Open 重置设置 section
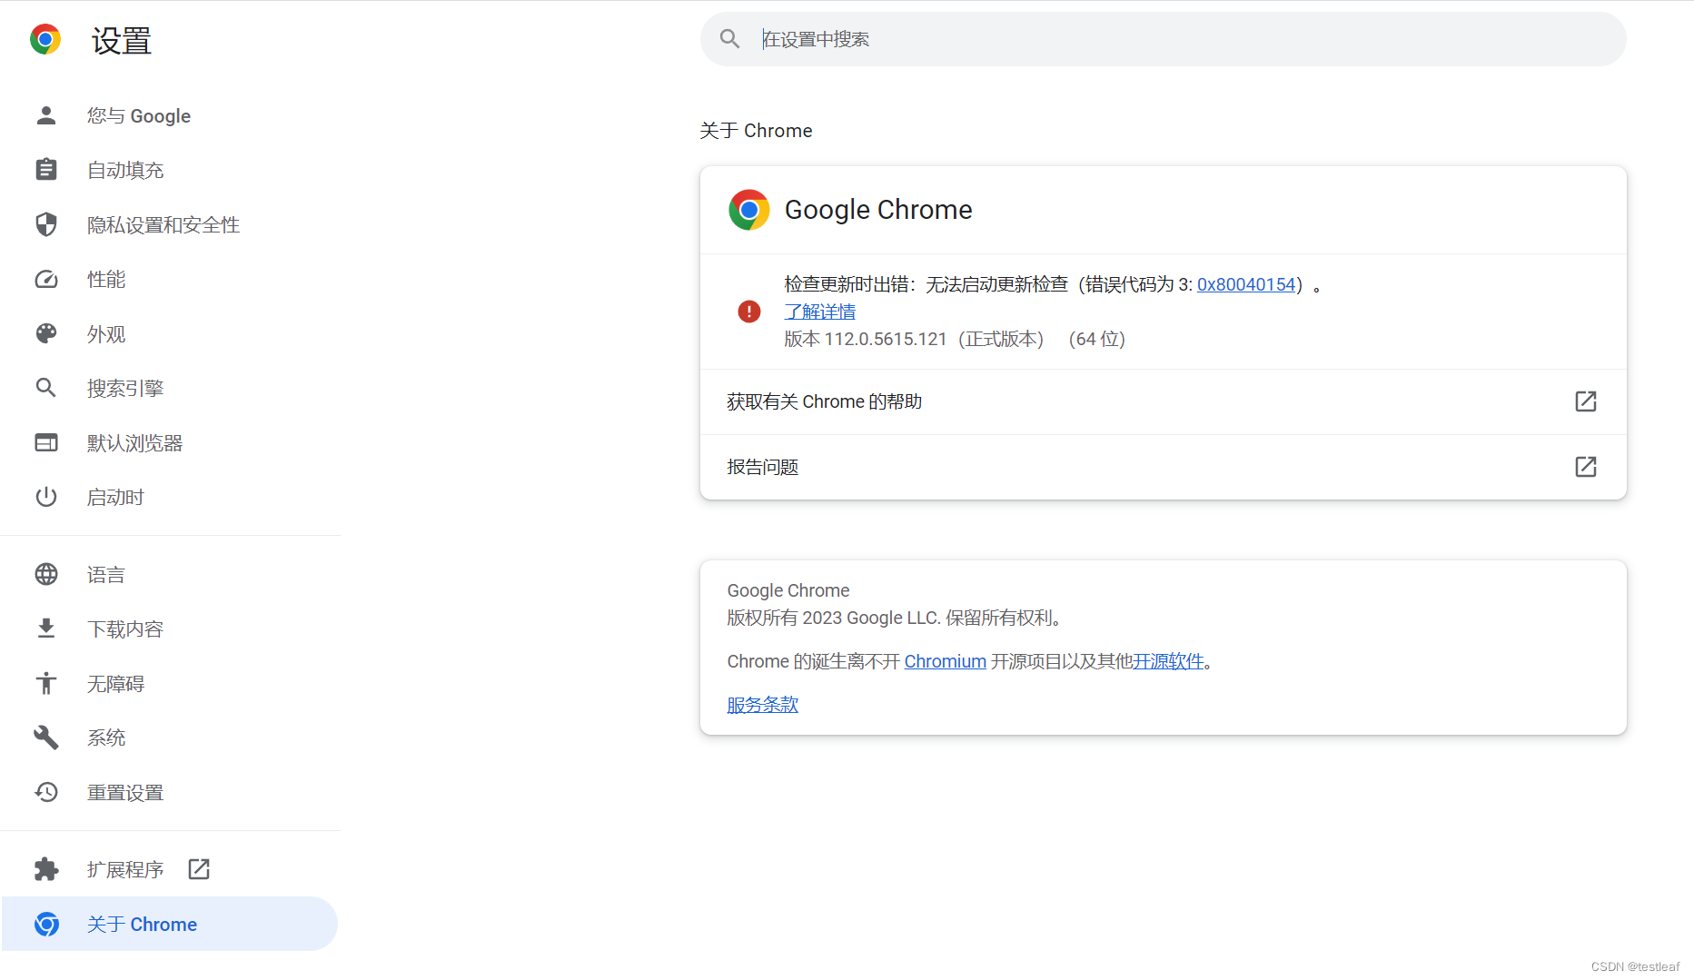 [x=171, y=792]
